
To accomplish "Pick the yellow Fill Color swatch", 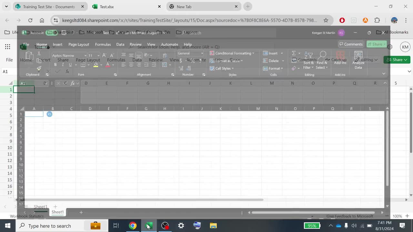I will 96,65.
